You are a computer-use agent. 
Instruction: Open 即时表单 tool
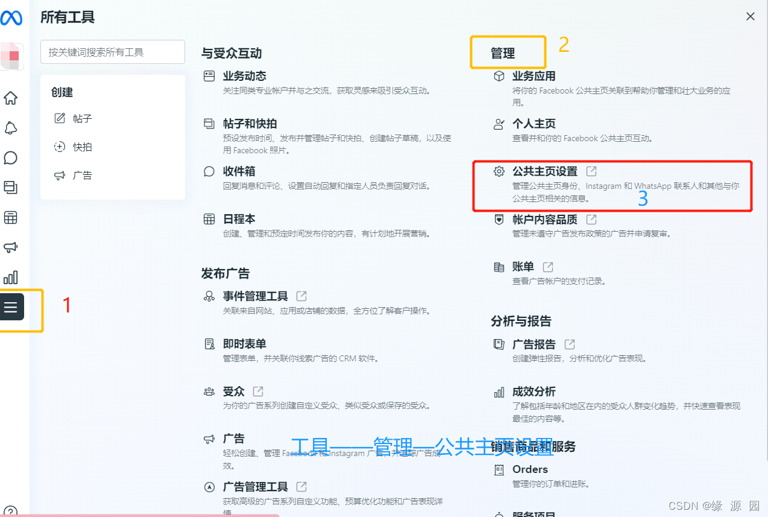coord(245,344)
